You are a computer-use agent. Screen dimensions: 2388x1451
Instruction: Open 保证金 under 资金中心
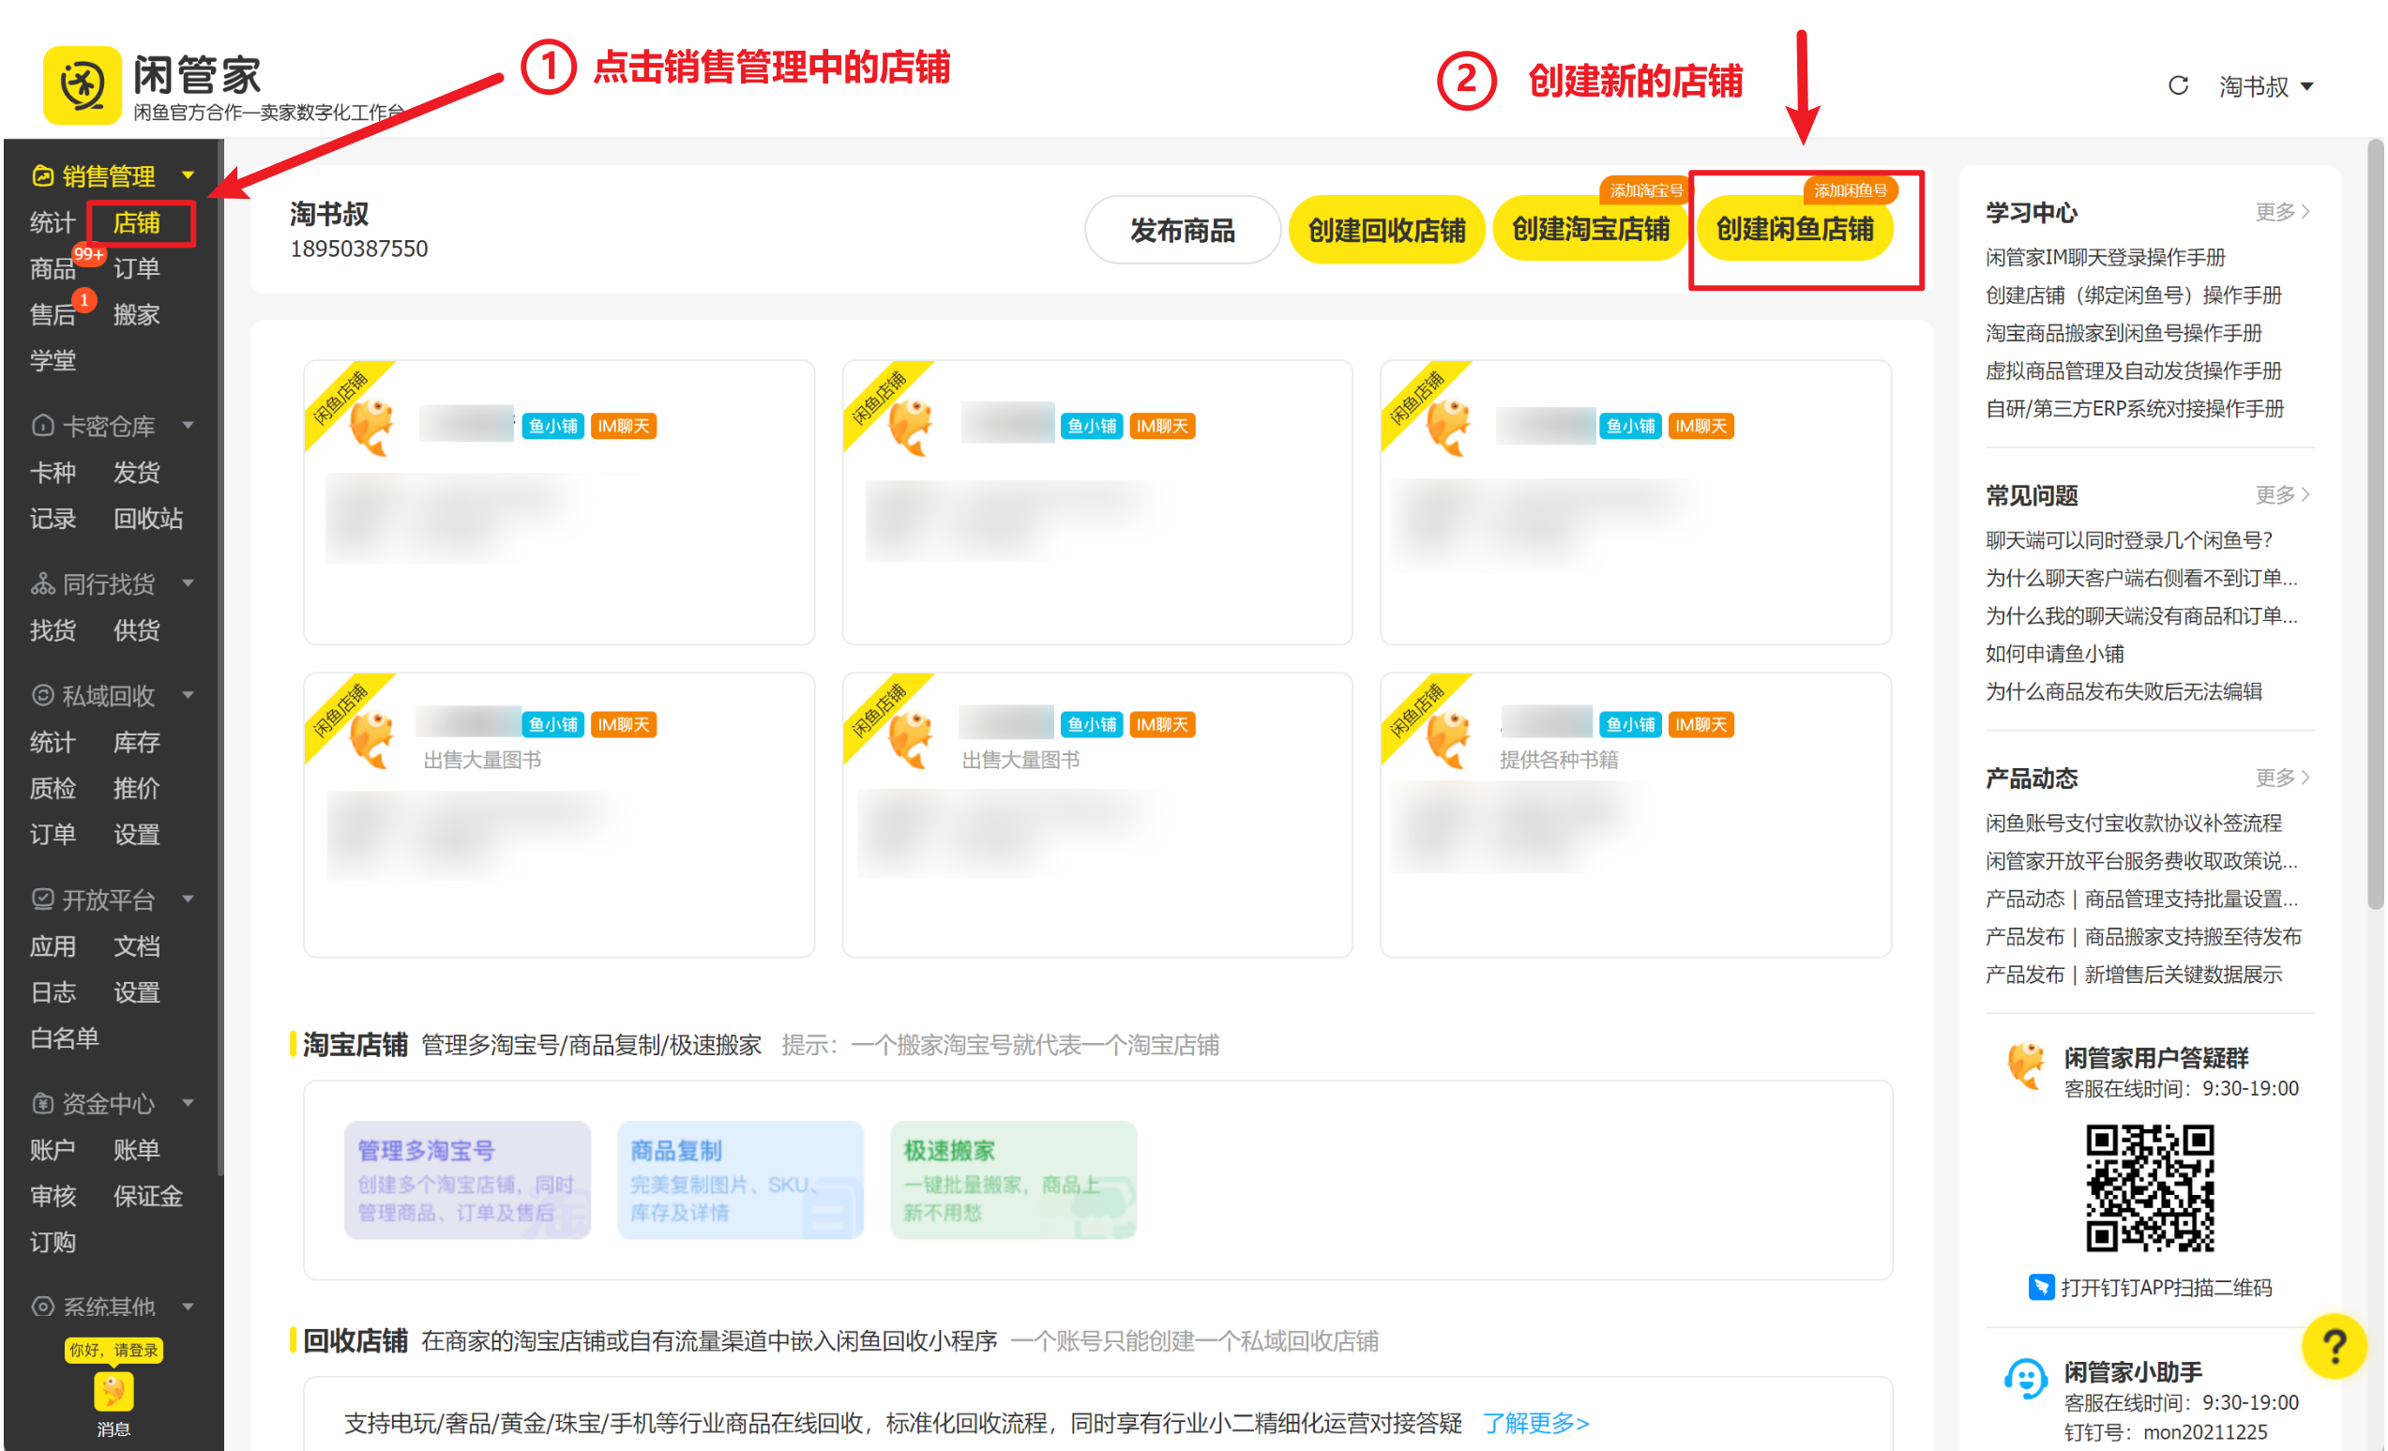coord(148,1196)
